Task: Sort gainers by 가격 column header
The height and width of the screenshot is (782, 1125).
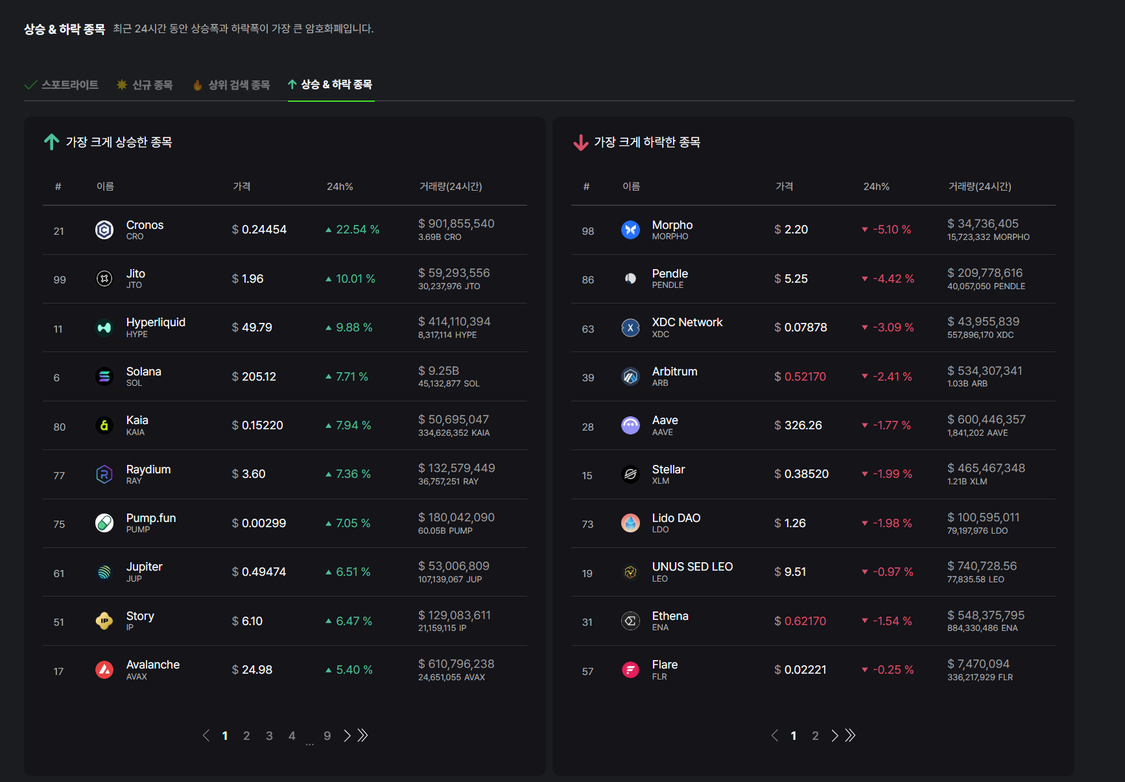Action: 242,186
